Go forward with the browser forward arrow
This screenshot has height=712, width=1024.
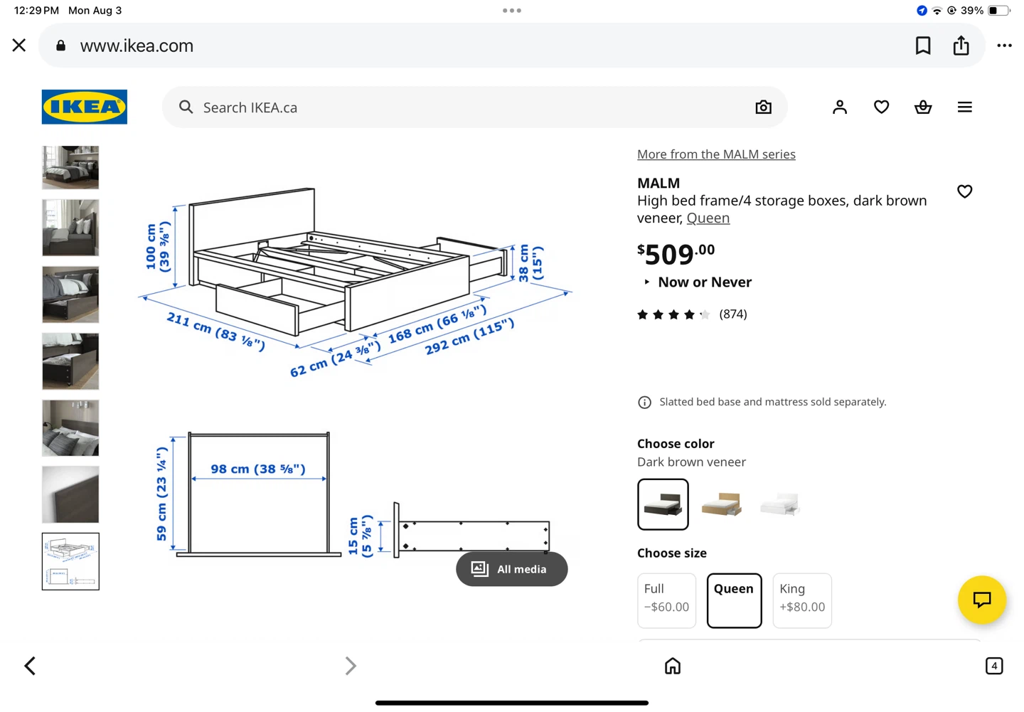click(351, 666)
